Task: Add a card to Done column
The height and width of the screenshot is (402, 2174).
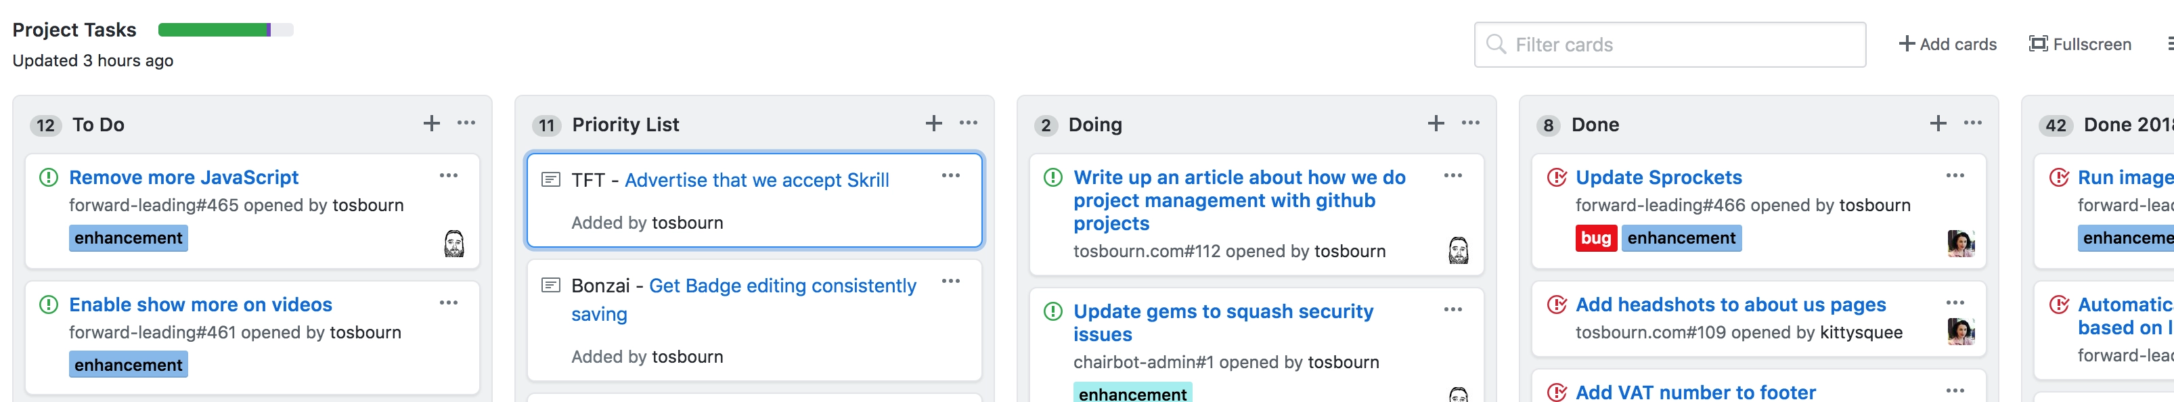Action: pyautogui.click(x=1938, y=124)
